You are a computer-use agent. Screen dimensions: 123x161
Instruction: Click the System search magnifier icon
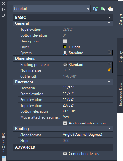click(109, 53)
